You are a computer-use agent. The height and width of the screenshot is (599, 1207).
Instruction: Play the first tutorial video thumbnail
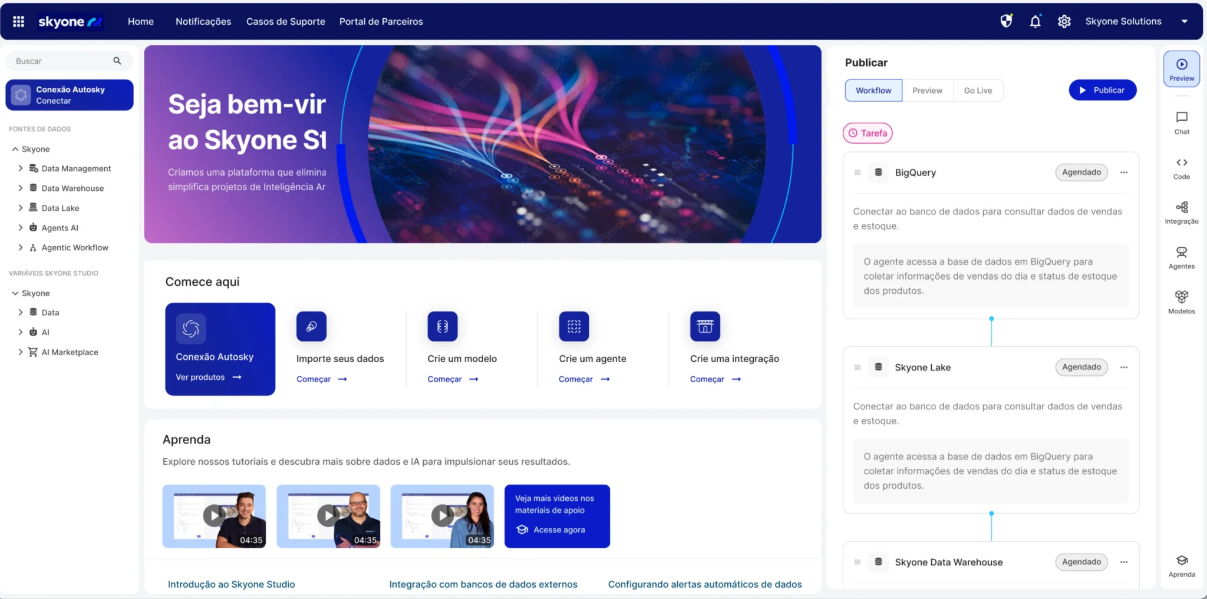coord(214,516)
